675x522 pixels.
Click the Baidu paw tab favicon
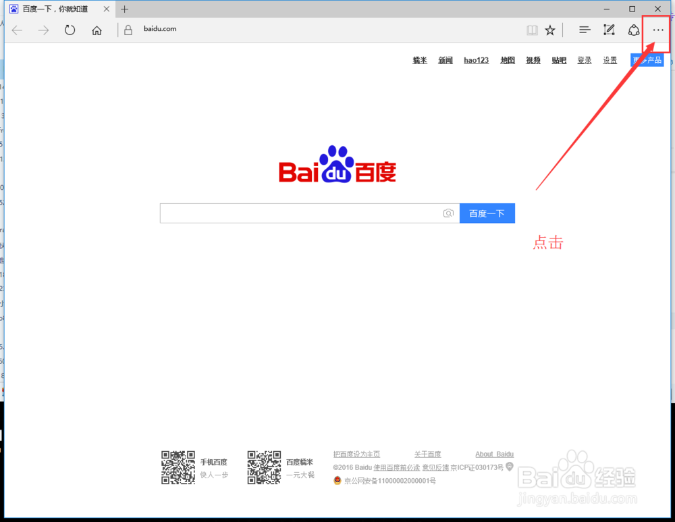click(13, 9)
